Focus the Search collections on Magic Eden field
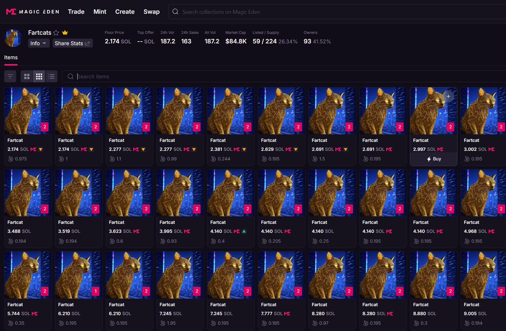This screenshot has width=506, height=331. 337,12
